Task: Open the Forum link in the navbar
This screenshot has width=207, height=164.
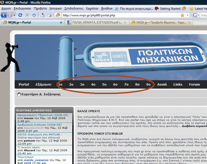Action: tap(194, 85)
